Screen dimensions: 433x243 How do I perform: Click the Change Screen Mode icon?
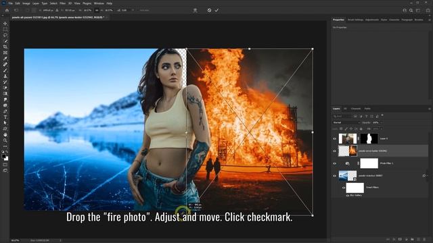5,171
